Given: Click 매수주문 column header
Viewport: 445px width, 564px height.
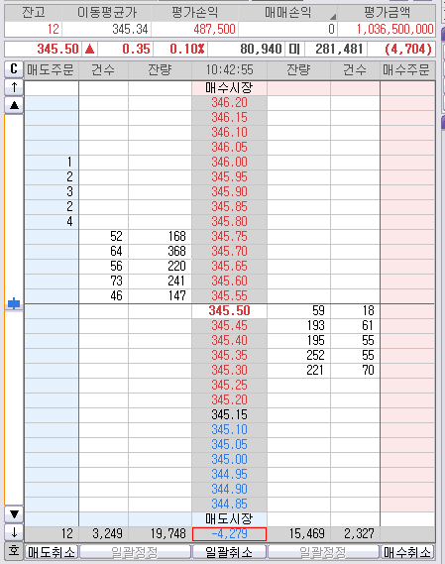Looking at the screenshot, I should [x=406, y=69].
